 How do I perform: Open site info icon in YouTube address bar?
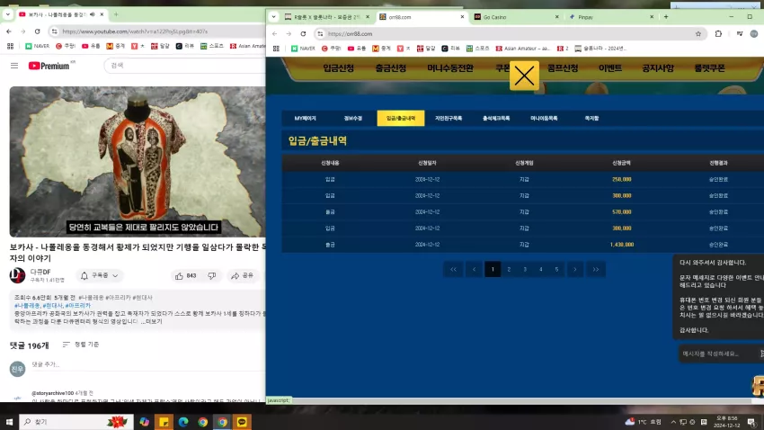click(x=54, y=31)
